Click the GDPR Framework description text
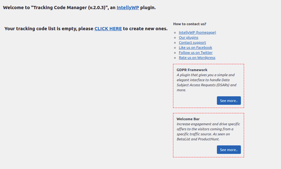 point(206,82)
